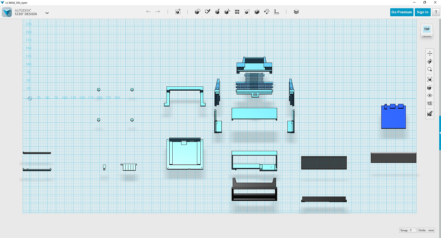
Task: Click the Fit view icon
Action: click(429, 79)
